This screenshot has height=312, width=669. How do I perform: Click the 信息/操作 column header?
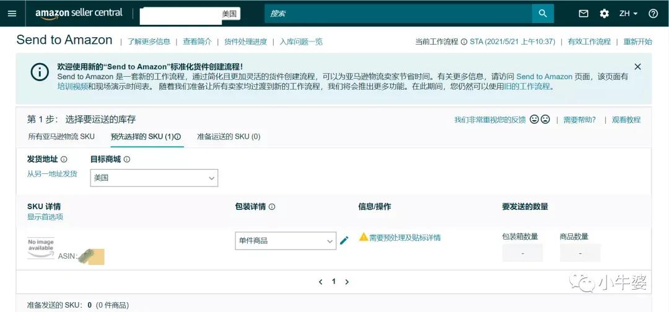coord(375,207)
